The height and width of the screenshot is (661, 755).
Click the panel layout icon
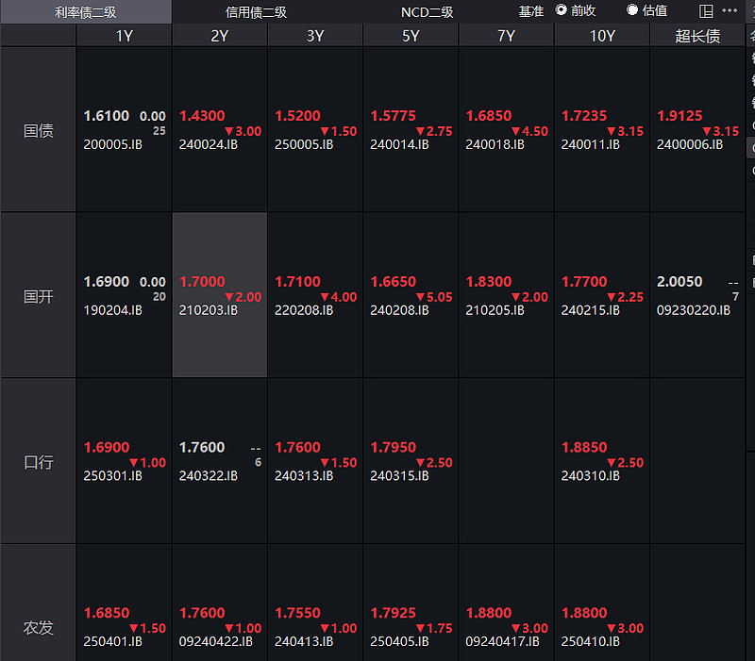tap(706, 11)
